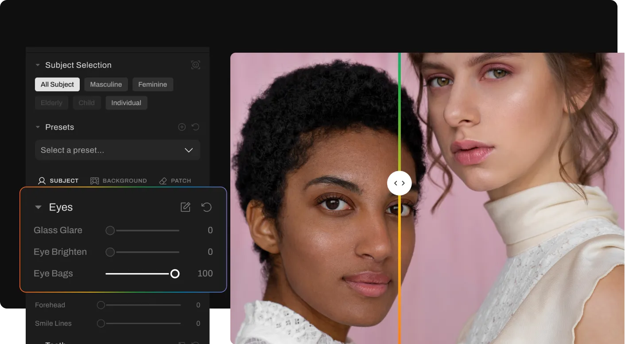This screenshot has height=344, width=629.
Task: Select the Elderly subject option
Action: [51, 103]
